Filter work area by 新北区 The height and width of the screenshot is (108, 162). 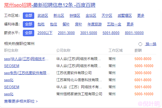tap(59, 16)
